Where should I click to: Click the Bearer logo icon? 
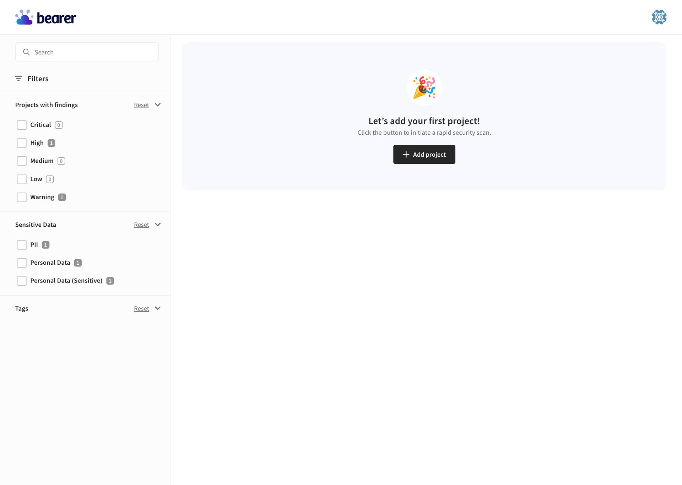(24, 17)
